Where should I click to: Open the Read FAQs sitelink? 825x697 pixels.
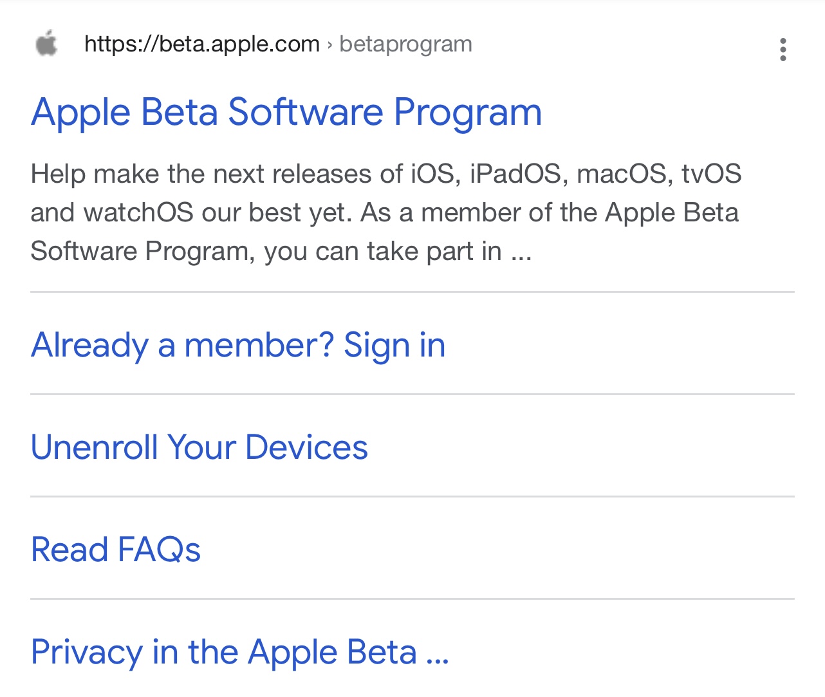click(116, 549)
